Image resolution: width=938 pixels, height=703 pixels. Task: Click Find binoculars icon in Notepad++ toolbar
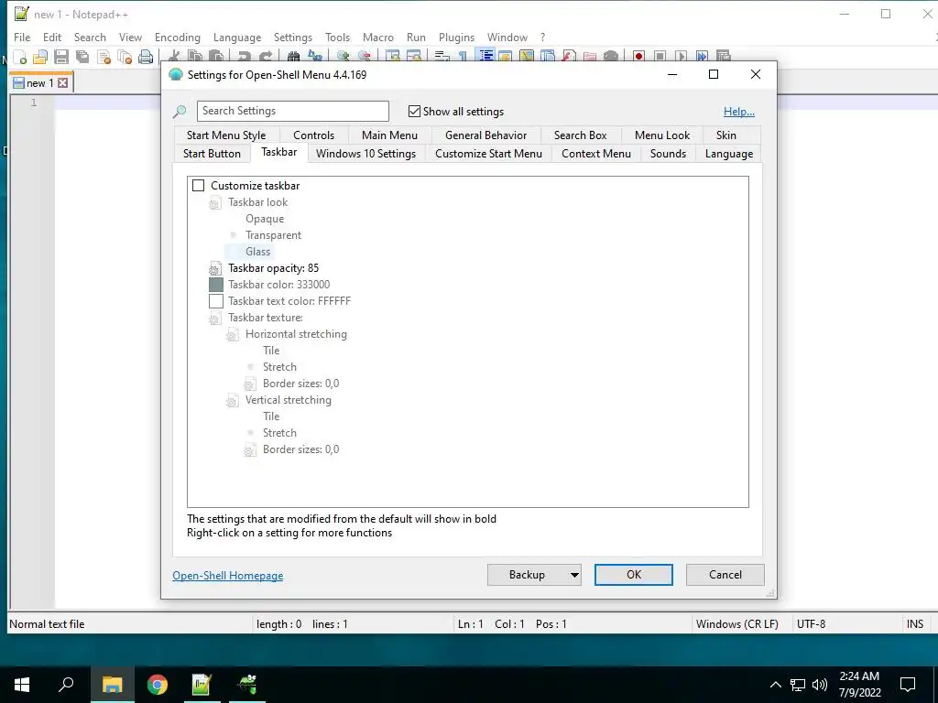[x=293, y=56]
